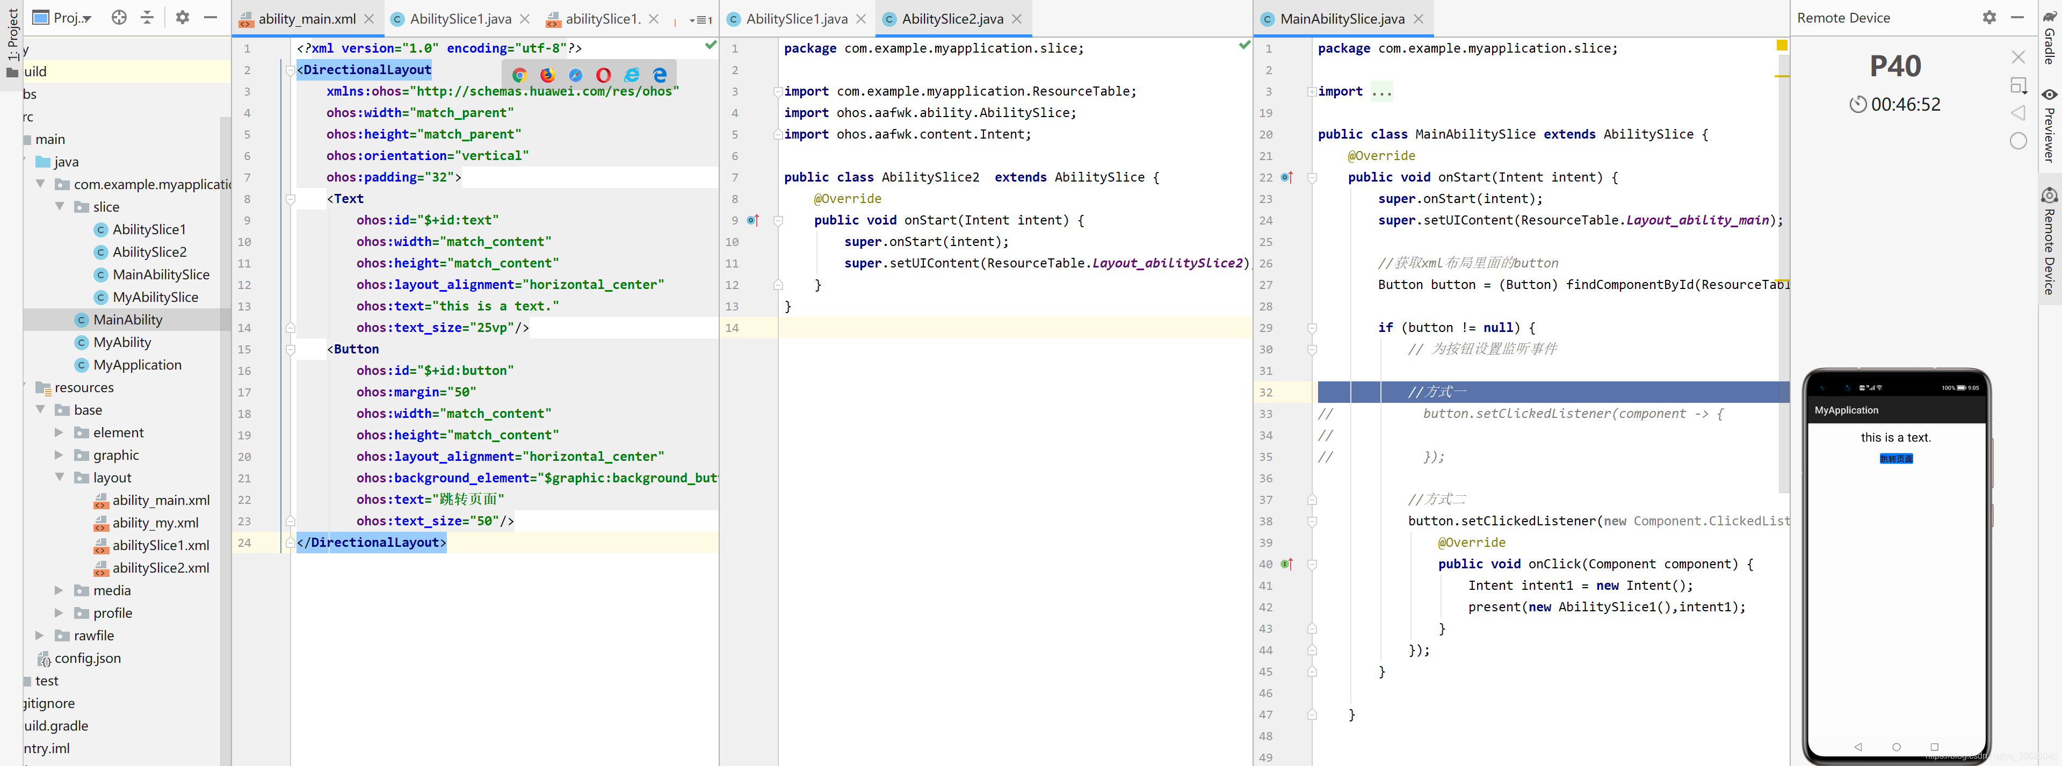Open preview in Firefox browser icon
This screenshot has height=766, width=2062.
[x=547, y=75]
